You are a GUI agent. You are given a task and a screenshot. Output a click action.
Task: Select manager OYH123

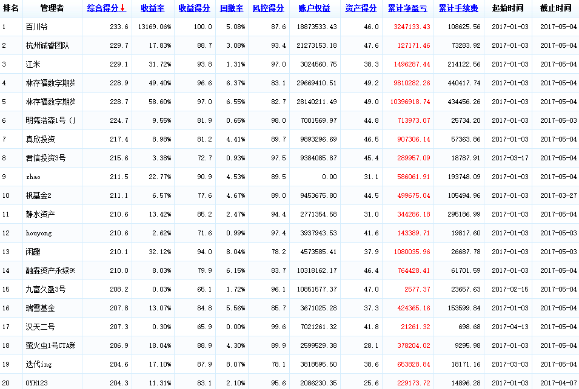pyautogui.click(x=36, y=383)
